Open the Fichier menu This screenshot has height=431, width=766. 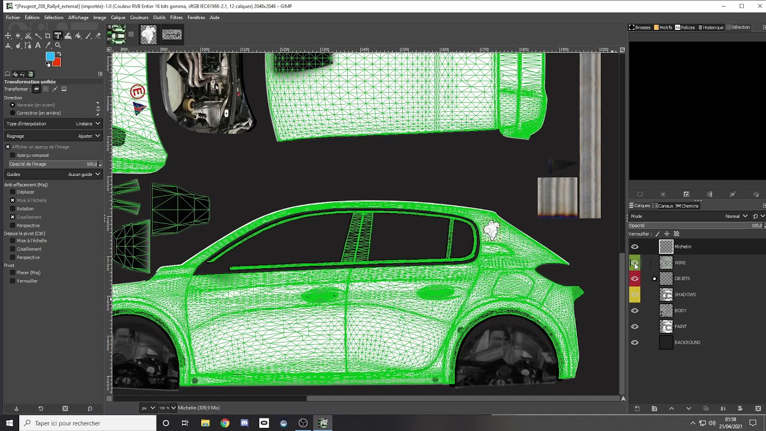click(13, 17)
